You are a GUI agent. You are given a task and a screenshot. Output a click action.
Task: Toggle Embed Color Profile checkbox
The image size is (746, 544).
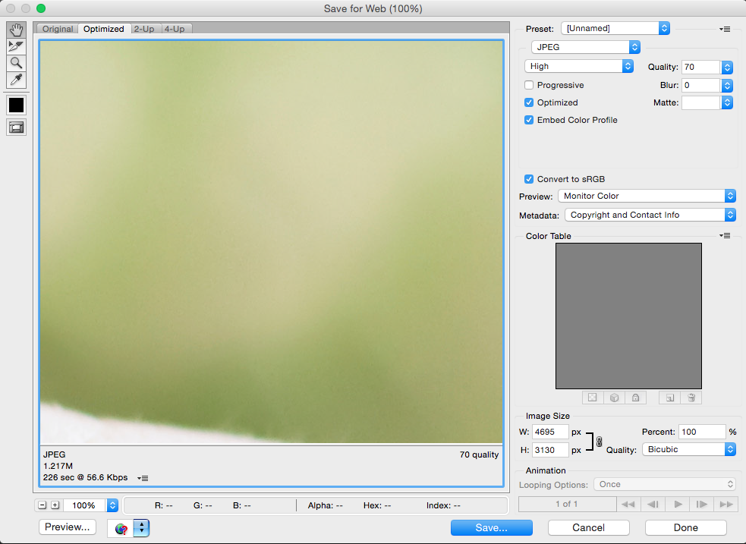[529, 120]
